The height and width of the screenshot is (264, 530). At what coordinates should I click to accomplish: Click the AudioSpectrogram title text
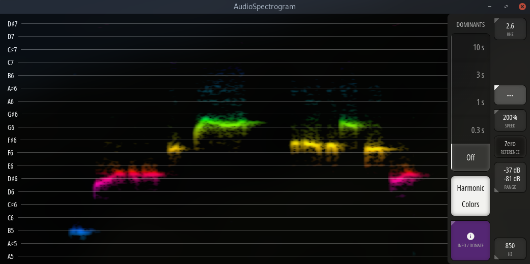265,7
